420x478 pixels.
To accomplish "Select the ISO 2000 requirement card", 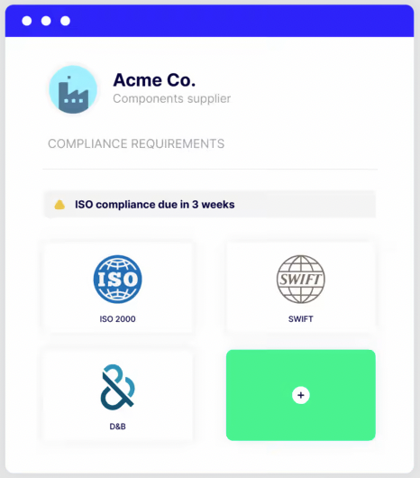I will pos(117,287).
